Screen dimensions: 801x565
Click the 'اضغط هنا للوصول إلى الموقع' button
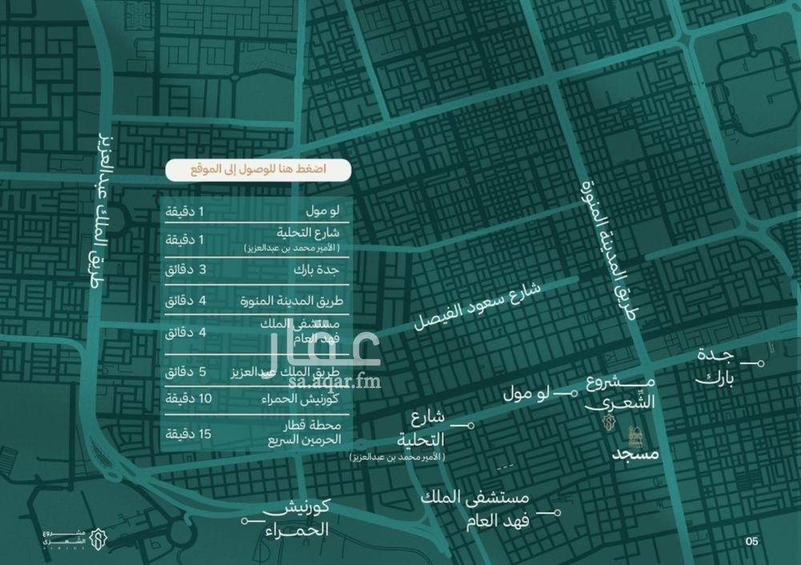(x=258, y=170)
